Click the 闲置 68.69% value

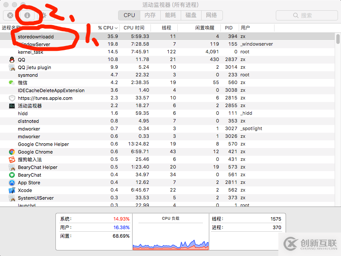[121, 236]
